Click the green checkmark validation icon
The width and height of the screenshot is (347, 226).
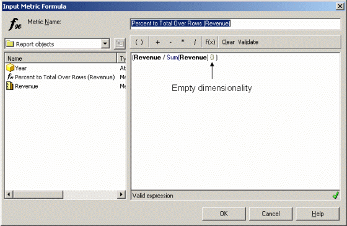tap(336, 195)
